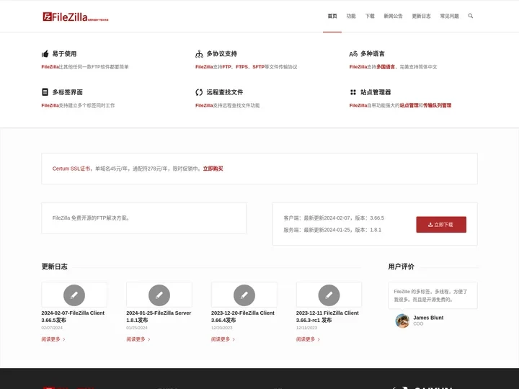Click the 客户端 version 3.66.5 line
This screenshot has height=389, width=519.
coord(334,218)
